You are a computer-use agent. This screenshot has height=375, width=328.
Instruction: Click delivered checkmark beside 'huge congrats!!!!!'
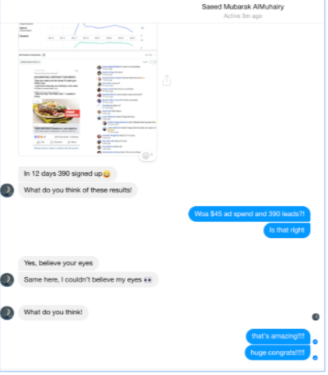coord(316,358)
